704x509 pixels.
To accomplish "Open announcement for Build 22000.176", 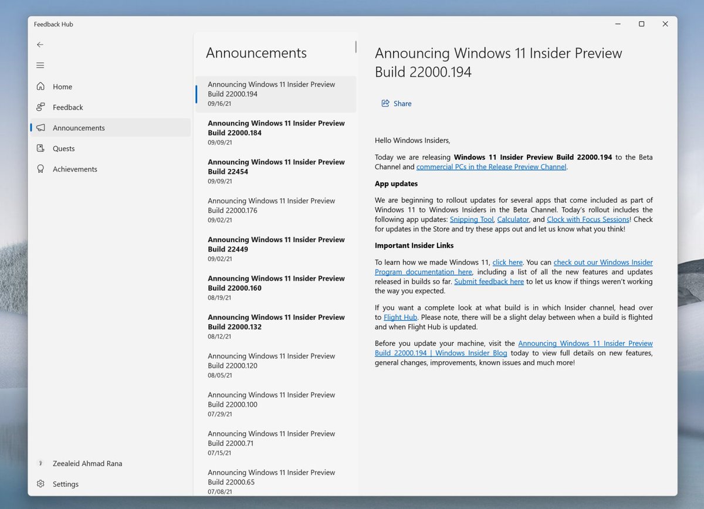I will [276, 210].
